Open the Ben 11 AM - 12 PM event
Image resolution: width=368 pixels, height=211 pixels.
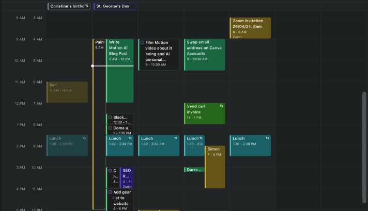click(67, 92)
